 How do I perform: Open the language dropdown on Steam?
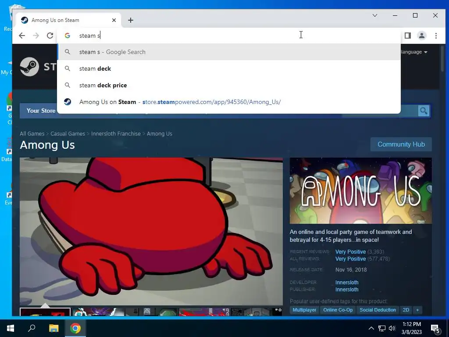click(x=414, y=52)
